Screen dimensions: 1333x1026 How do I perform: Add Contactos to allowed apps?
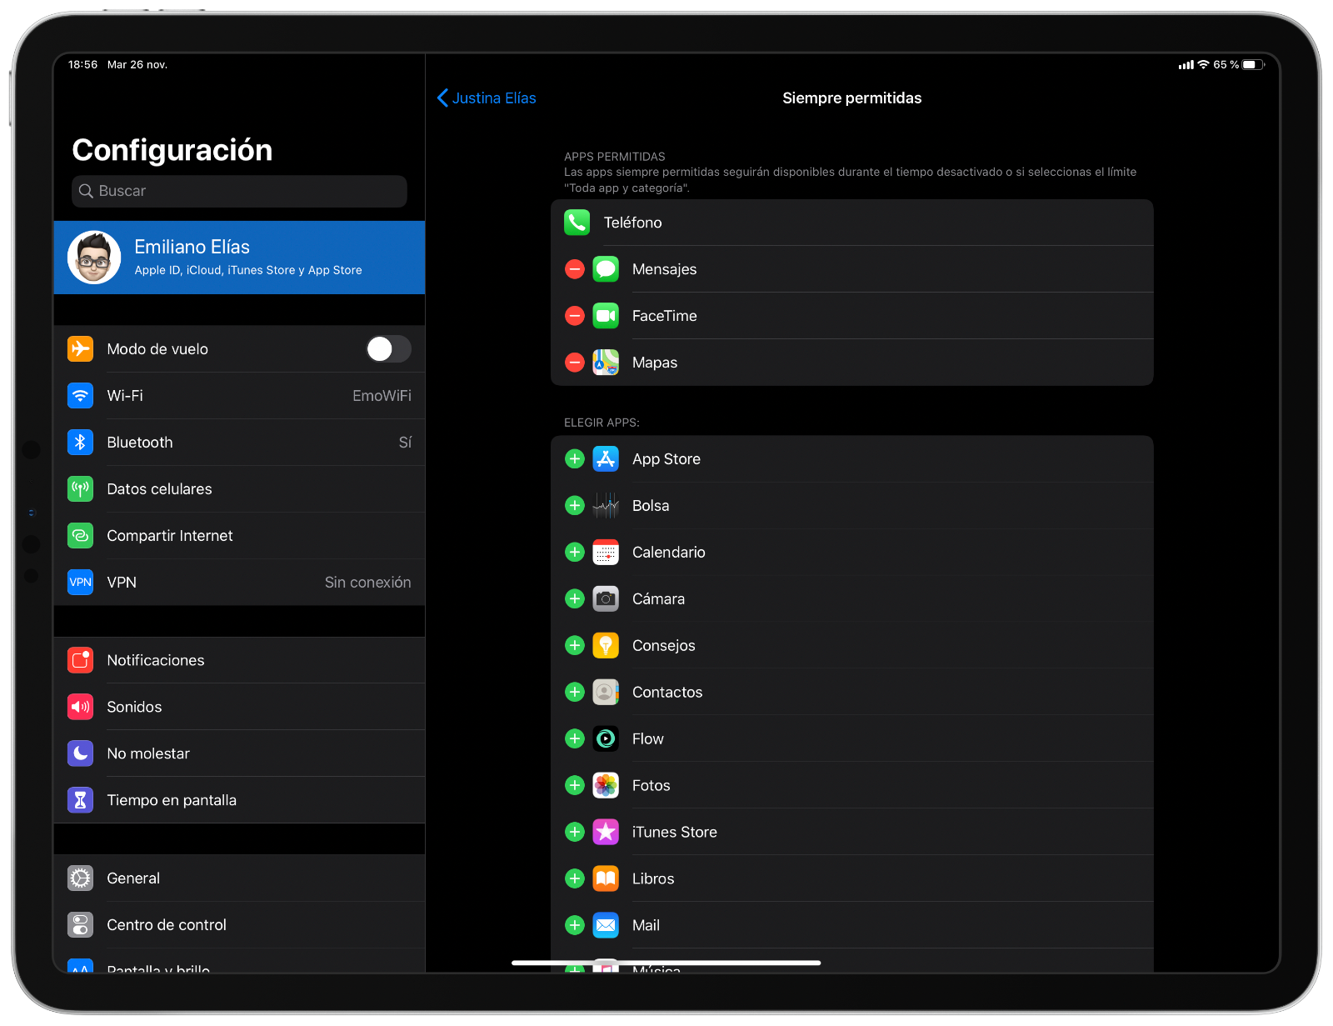click(575, 693)
